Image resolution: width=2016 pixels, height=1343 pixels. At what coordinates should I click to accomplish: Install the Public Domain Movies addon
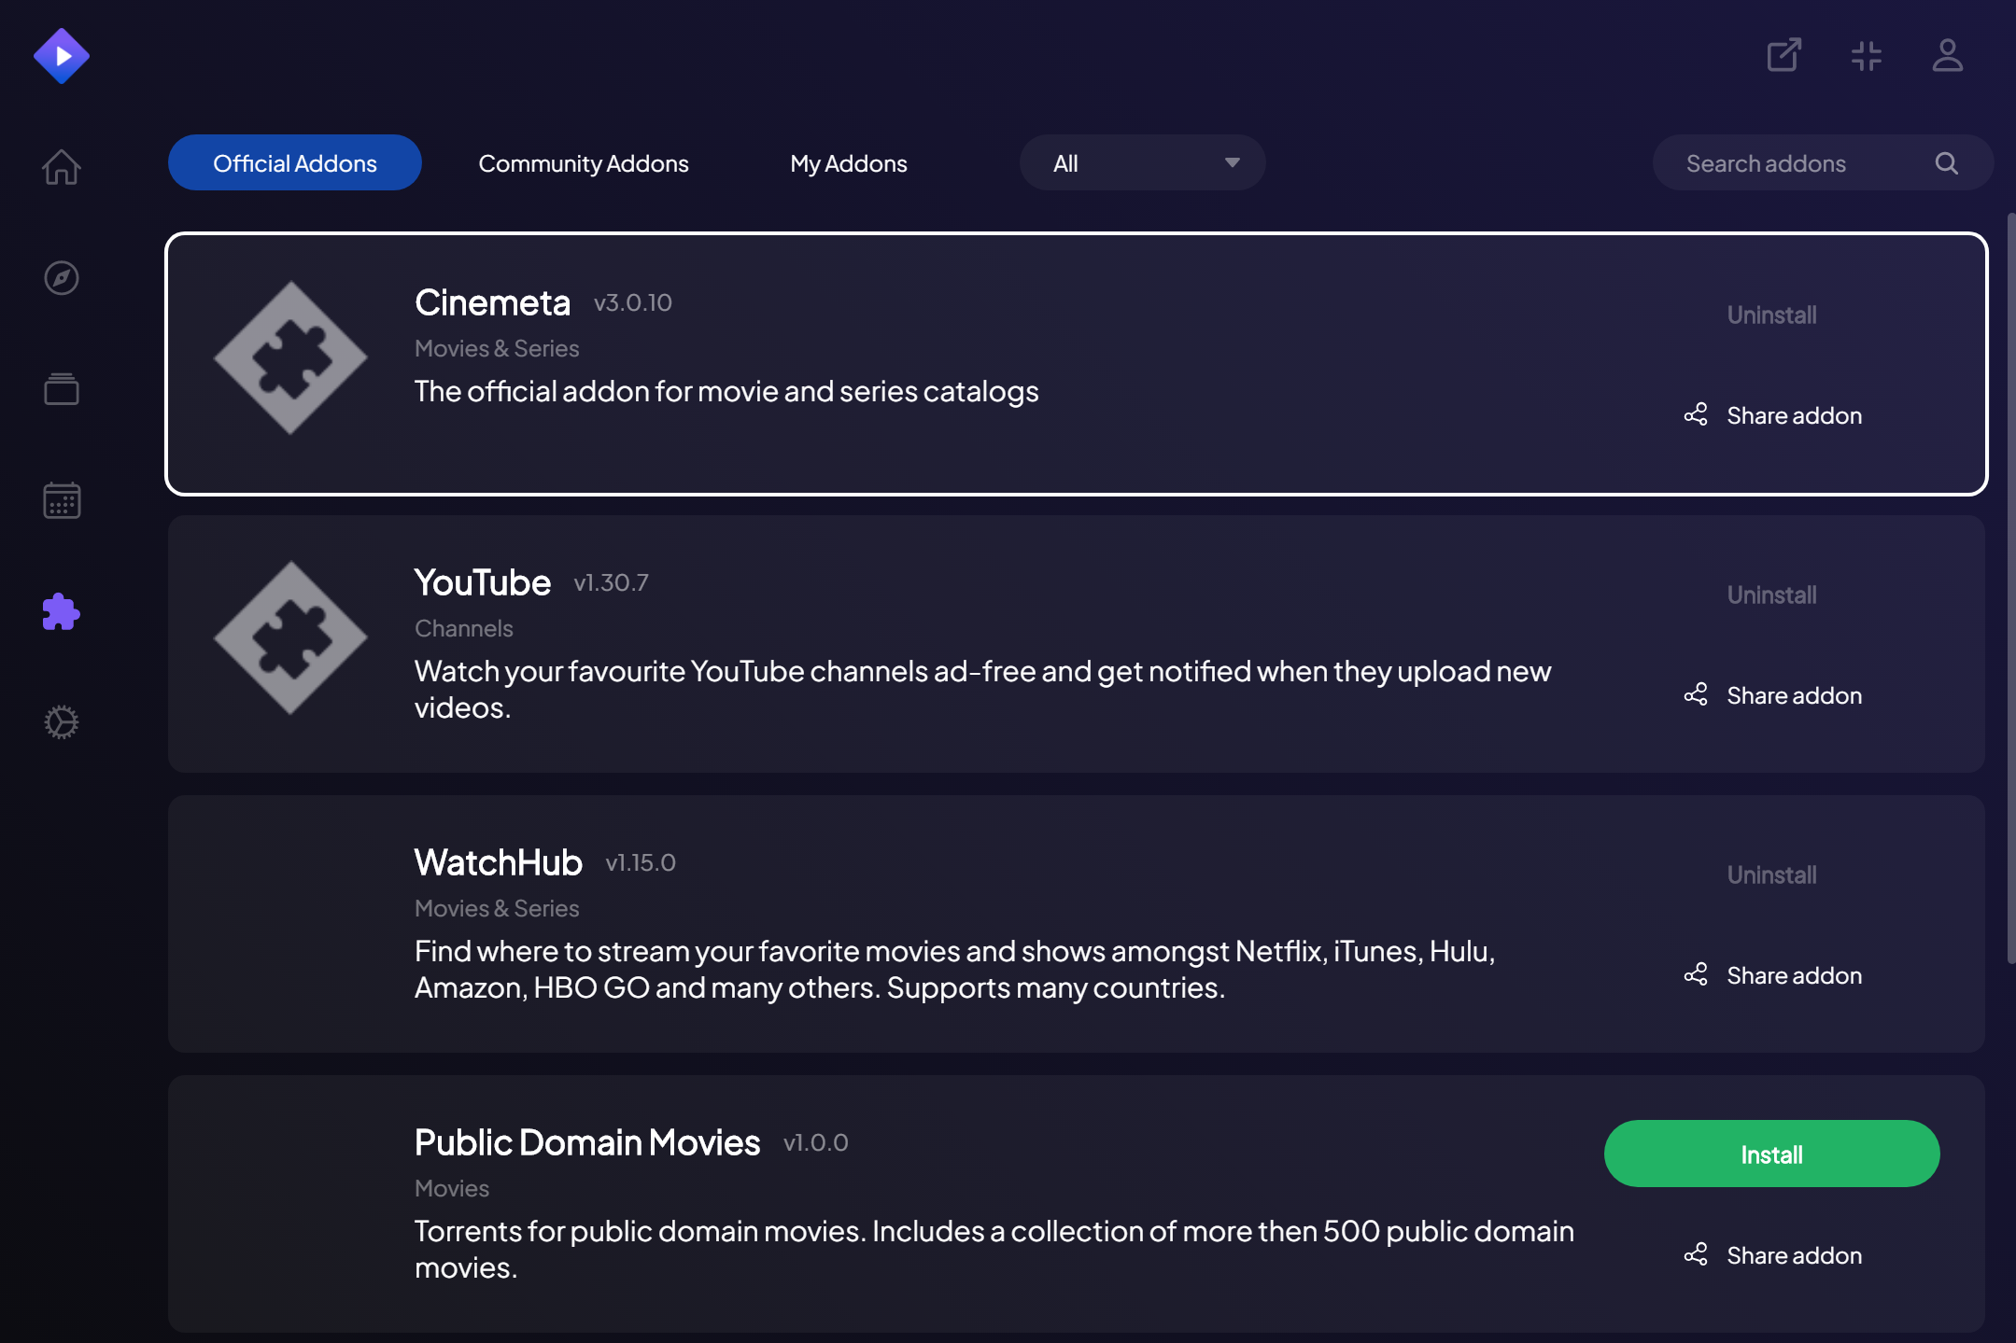[x=1771, y=1154]
